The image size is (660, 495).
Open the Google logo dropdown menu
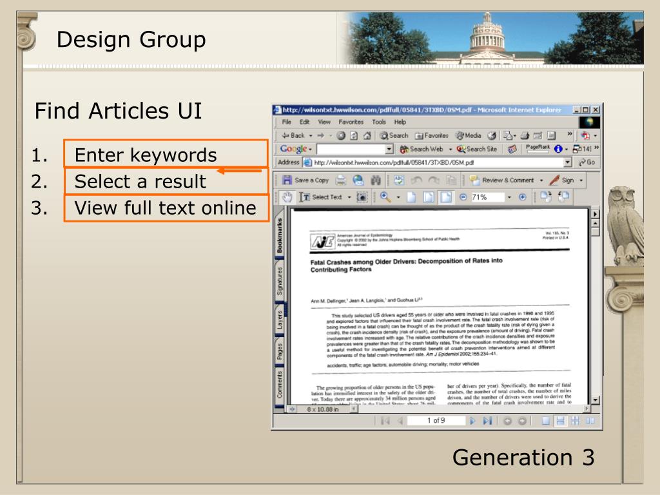[296, 149]
